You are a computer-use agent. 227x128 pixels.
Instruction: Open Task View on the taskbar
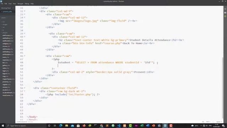coord(55,126)
